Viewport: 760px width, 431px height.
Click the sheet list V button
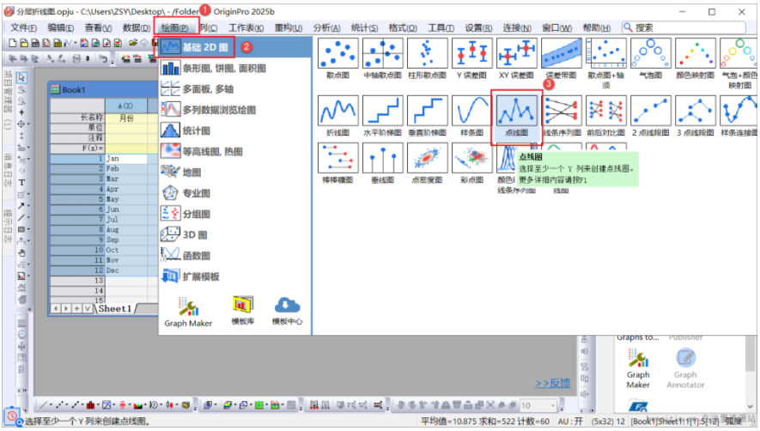coord(88,308)
